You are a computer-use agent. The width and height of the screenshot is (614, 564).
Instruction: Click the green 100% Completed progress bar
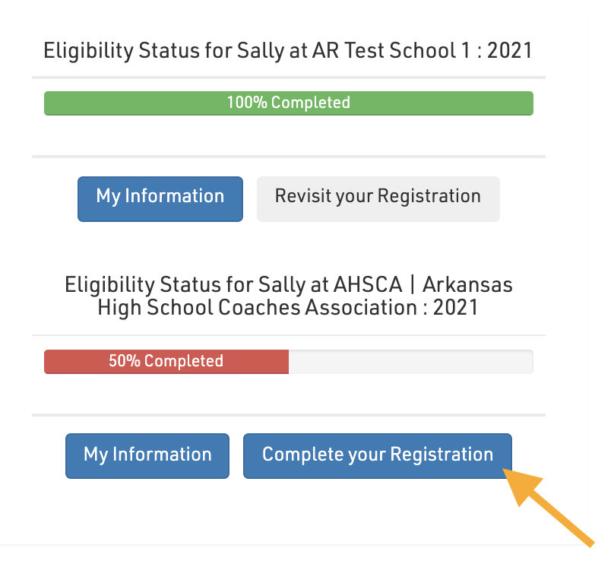pyautogui.click(x=288, y=103)
